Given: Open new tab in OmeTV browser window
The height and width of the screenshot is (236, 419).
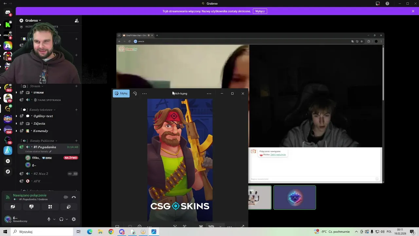Looking at the screenshot, I should pos(157,35).
